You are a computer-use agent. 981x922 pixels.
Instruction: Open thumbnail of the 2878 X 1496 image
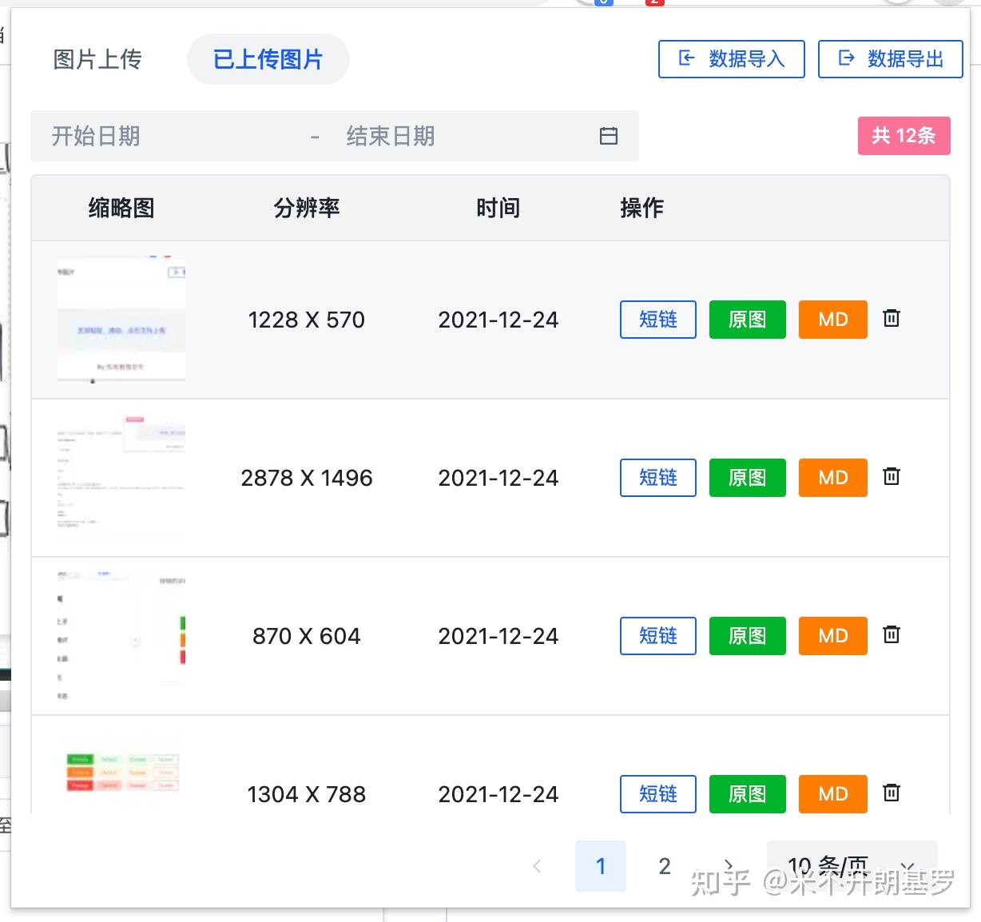pos(121,478)
